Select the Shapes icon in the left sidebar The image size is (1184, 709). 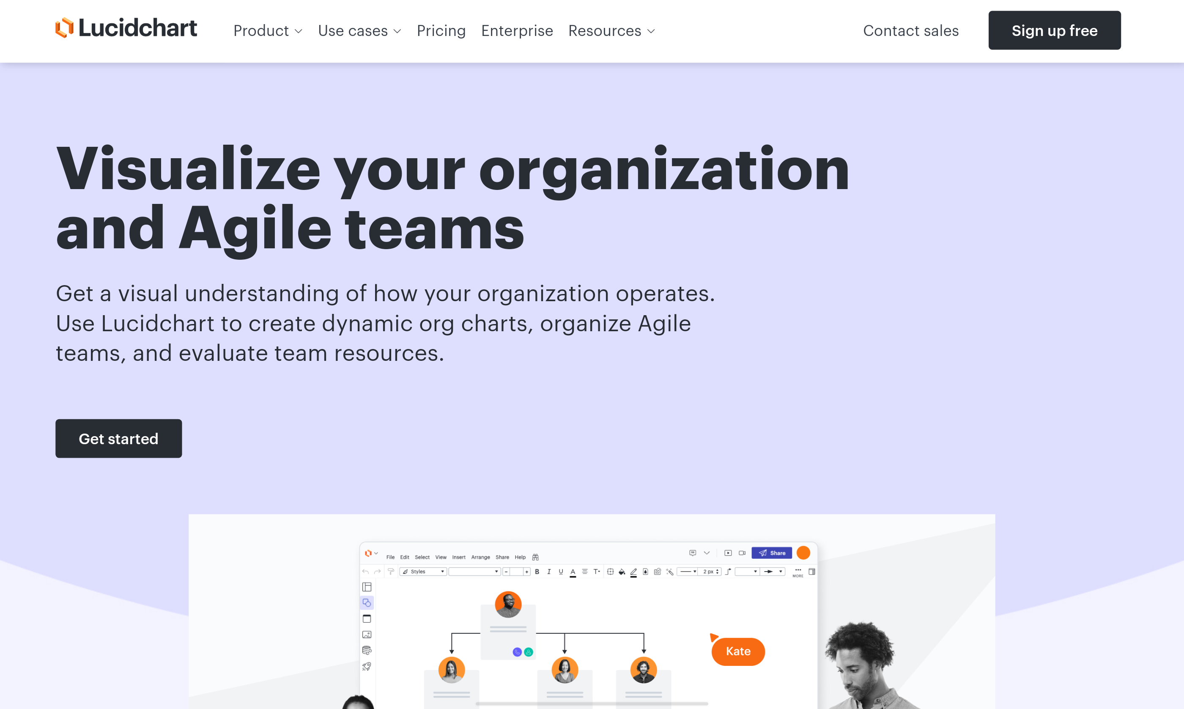[x=367, y=603]
